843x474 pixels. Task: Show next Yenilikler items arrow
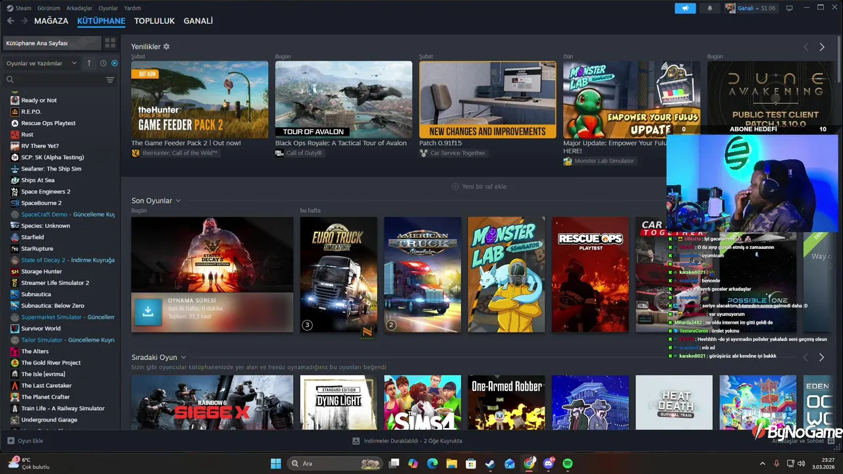pyautogui.click(x=821, y=47)
